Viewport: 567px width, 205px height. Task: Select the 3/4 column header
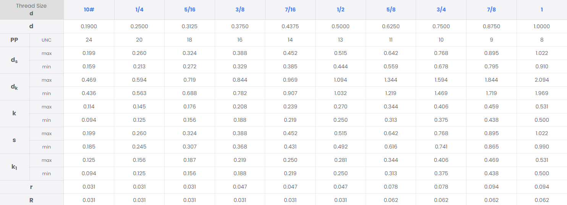441,10
